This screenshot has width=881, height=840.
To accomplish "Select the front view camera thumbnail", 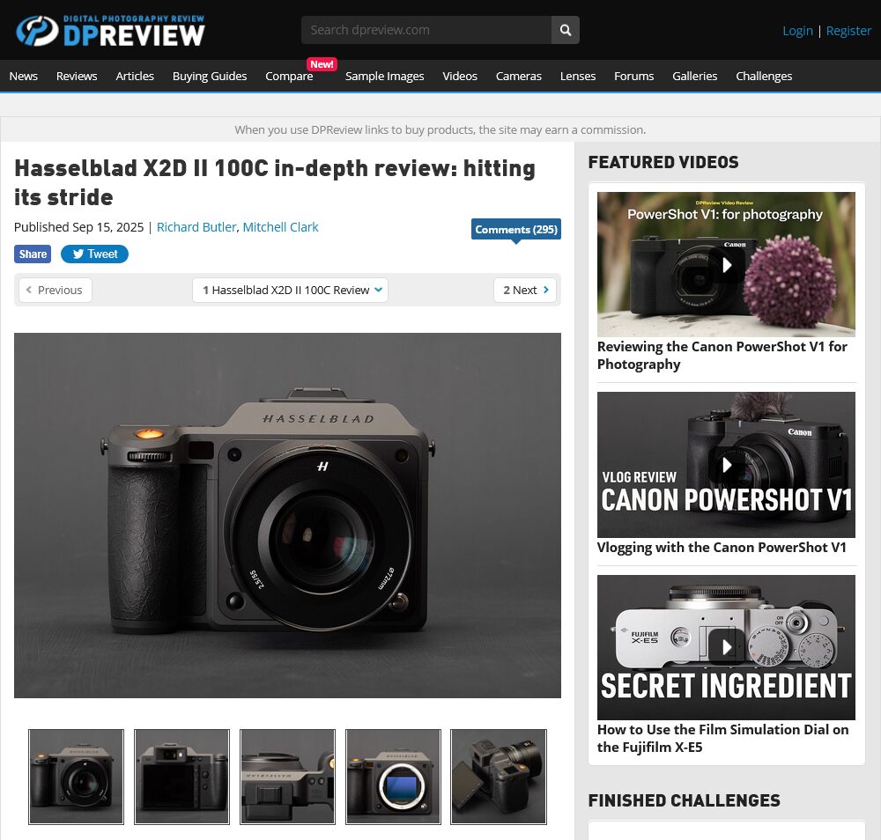I will 76,777.
